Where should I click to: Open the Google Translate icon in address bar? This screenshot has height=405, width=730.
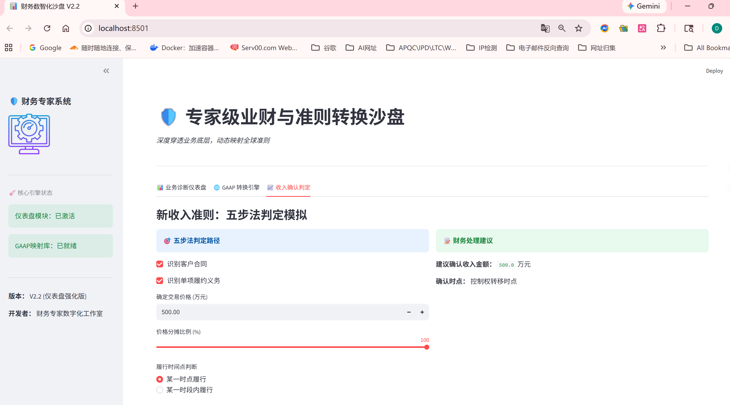click(545, 28)
